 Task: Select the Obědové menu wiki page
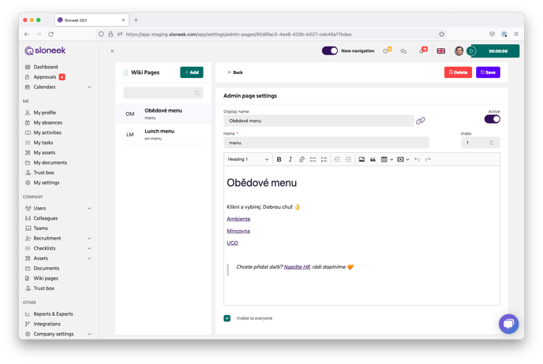(163, 113)
